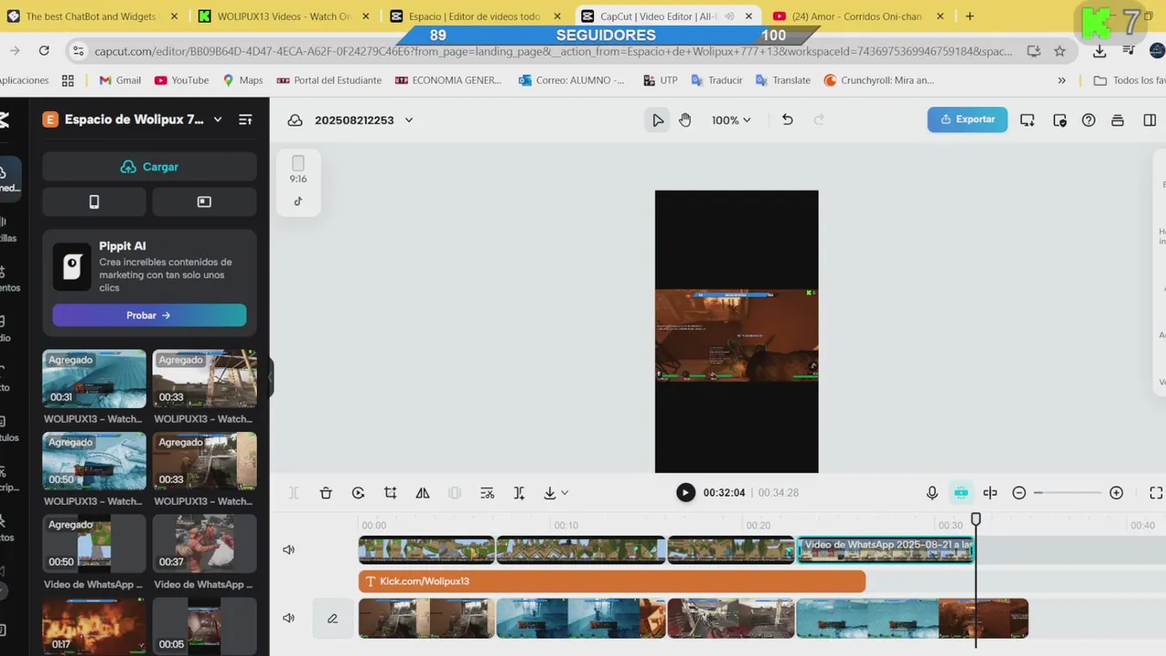Collapse the media side panel handle
This screenshot has width=1166, height=656.
pos(271,377)
